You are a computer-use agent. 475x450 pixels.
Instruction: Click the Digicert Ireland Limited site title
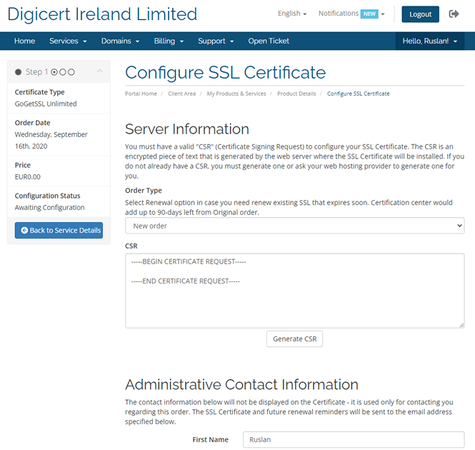coord(102,14)
